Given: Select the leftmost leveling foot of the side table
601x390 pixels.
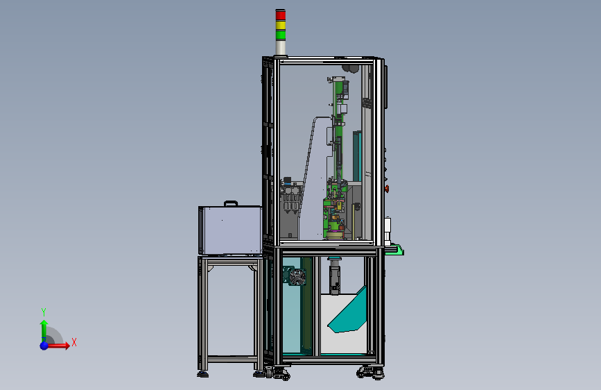Looking at the screenshot, I should tap(203, 373).
